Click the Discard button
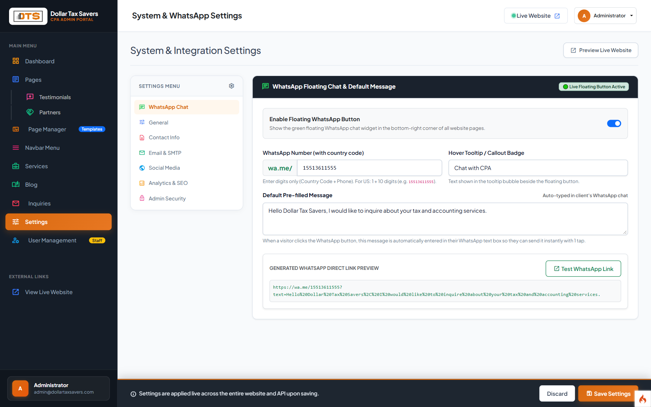Viewport: 651px width, 407px height. click(557, 394)
